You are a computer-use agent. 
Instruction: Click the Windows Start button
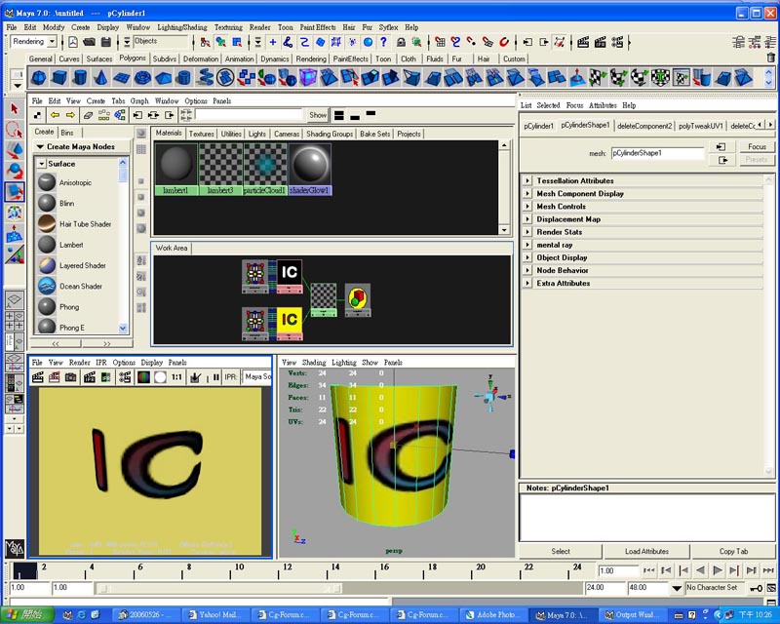[27, 615]
